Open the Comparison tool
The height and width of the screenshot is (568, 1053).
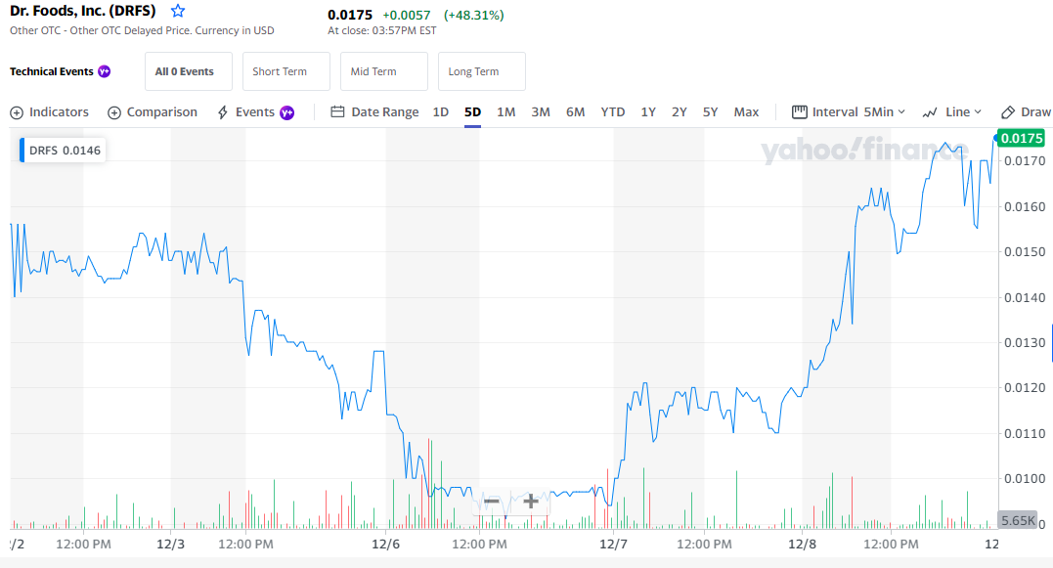[153, 112]
